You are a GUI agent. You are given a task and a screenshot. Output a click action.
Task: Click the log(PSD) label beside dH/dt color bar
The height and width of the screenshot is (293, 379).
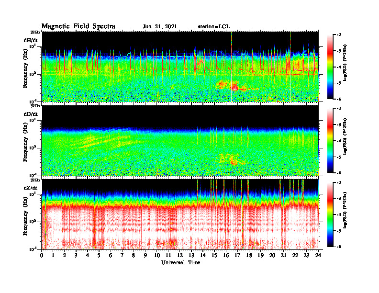pyautogui.click(x=345, y=63)
